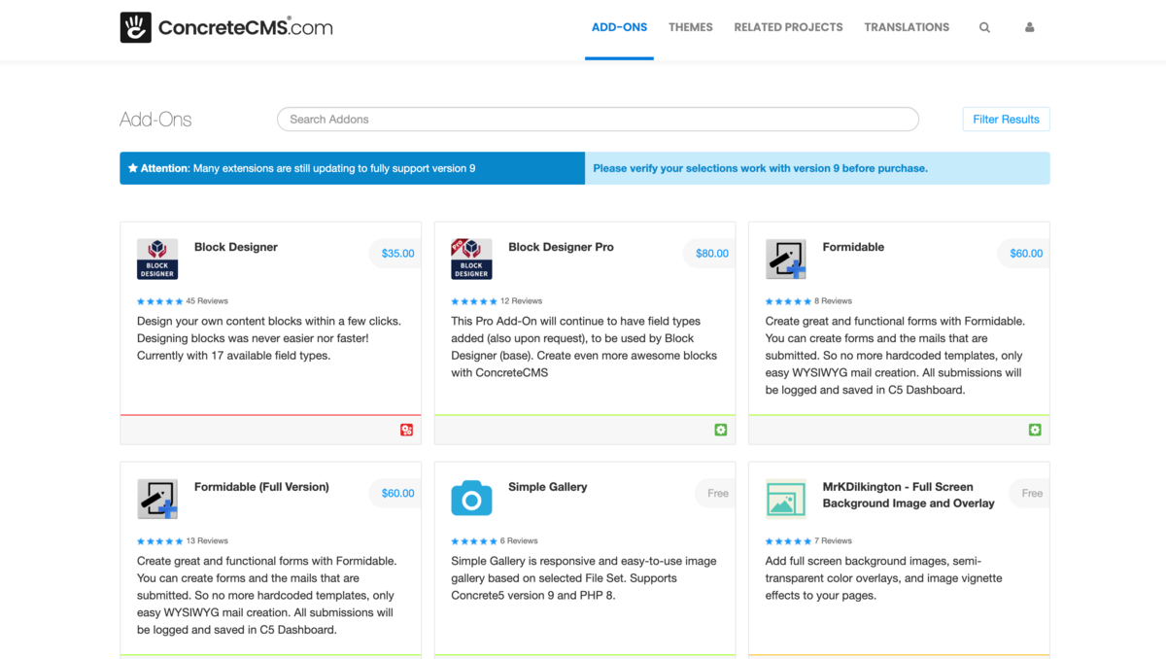Open the Block Designer title link
Viewport: 1166px width, 659px height.
[236, 247]
